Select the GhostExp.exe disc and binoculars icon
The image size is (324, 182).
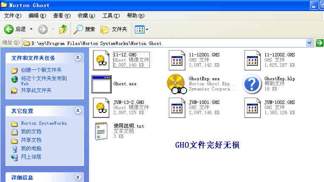[177, 84]
